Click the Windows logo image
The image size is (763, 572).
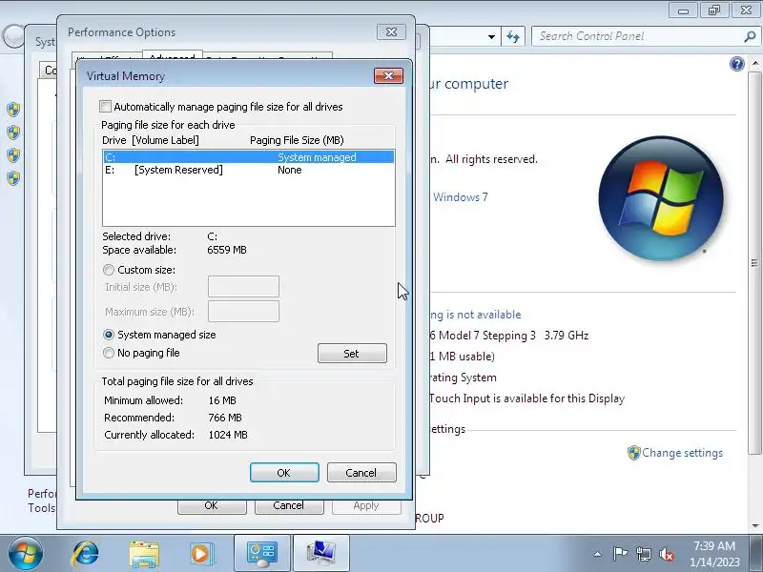(660, 198)
